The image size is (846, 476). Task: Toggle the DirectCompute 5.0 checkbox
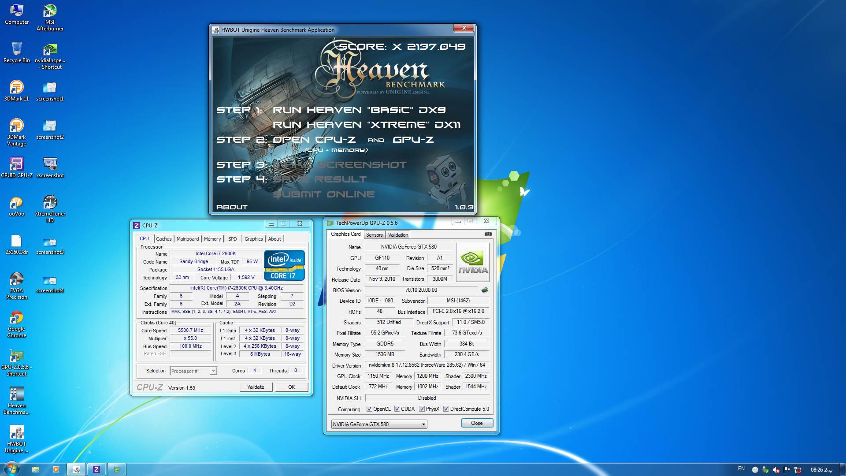[446, 409]
